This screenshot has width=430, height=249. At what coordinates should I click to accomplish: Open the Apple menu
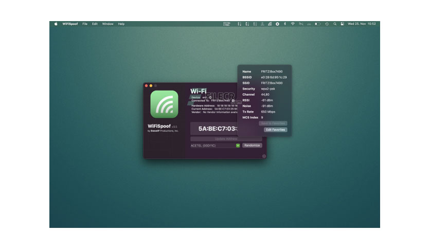point(56,24)
